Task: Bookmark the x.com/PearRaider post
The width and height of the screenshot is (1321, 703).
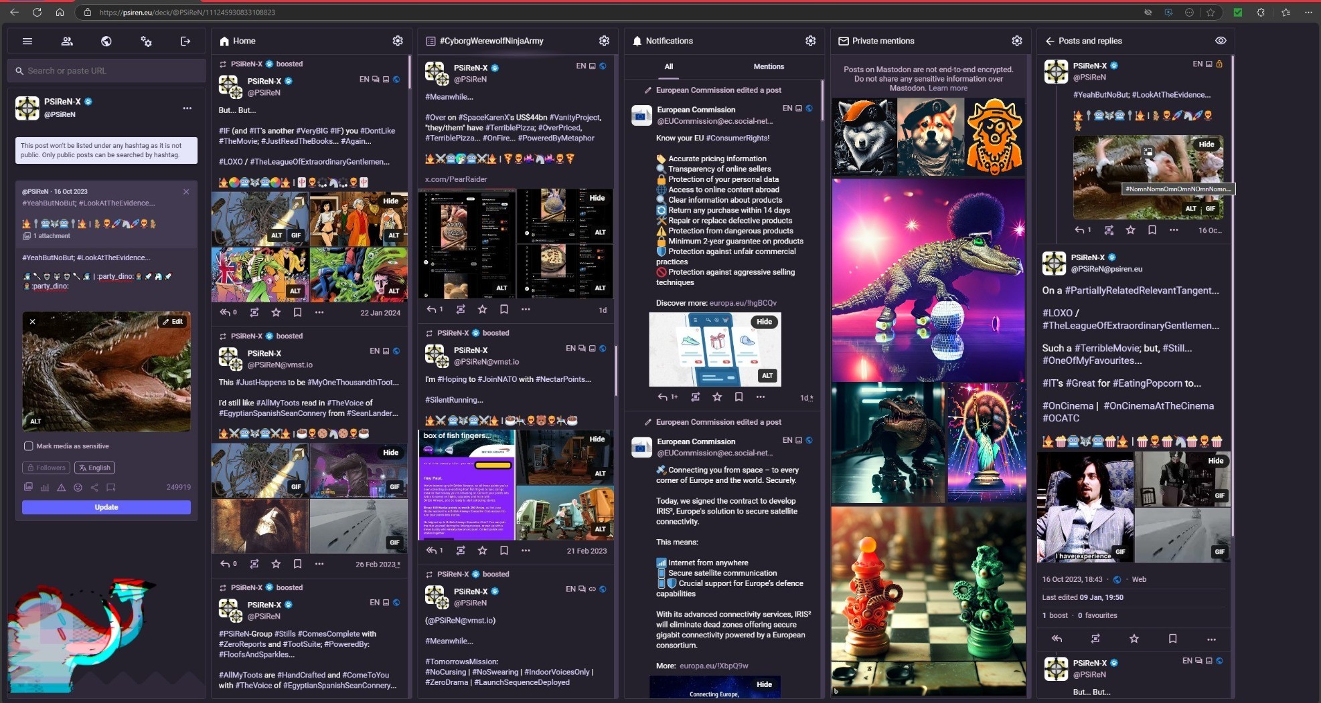Action: 504,309
